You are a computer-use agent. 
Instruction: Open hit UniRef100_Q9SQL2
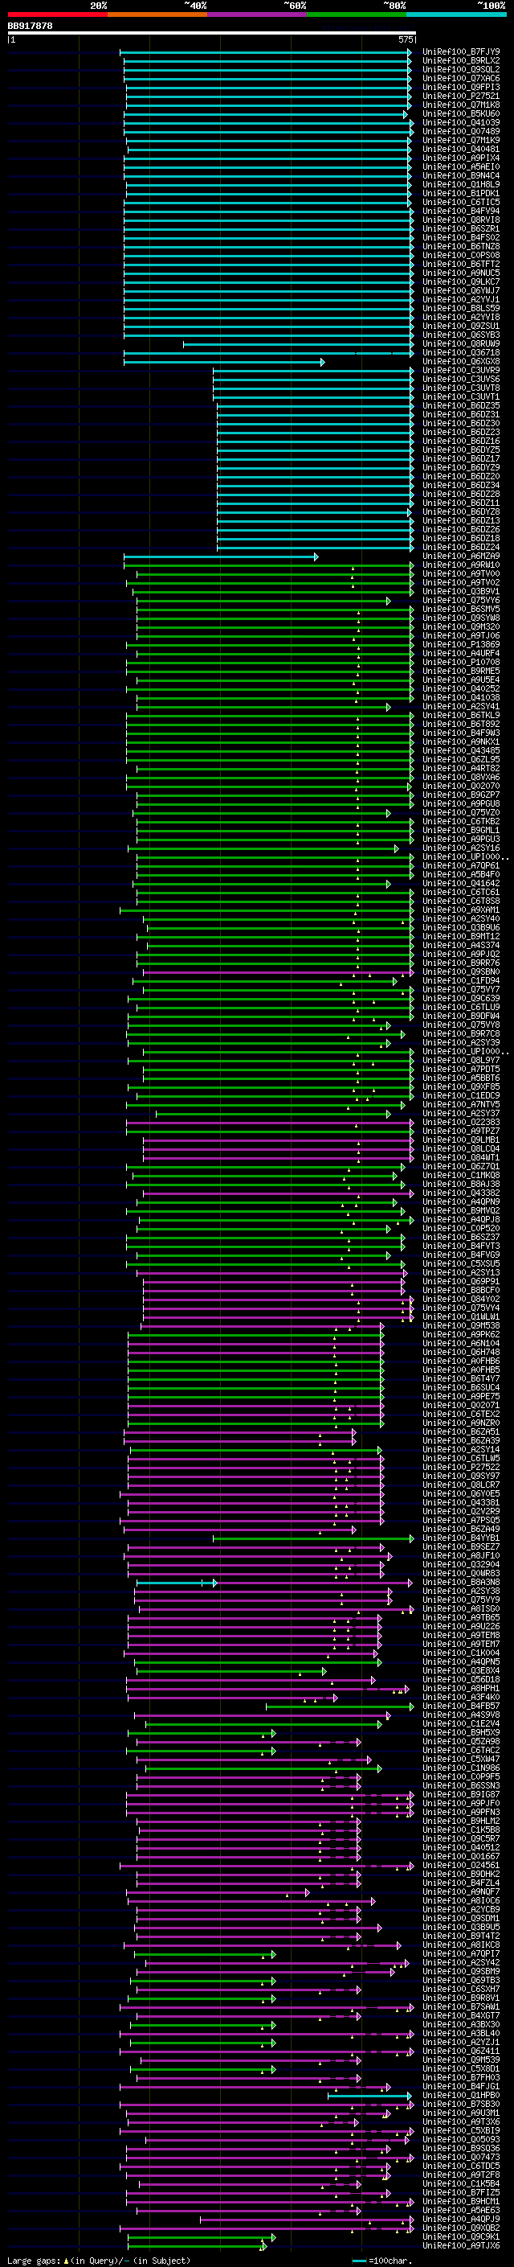pyautogui.click(x=461, y=69)
